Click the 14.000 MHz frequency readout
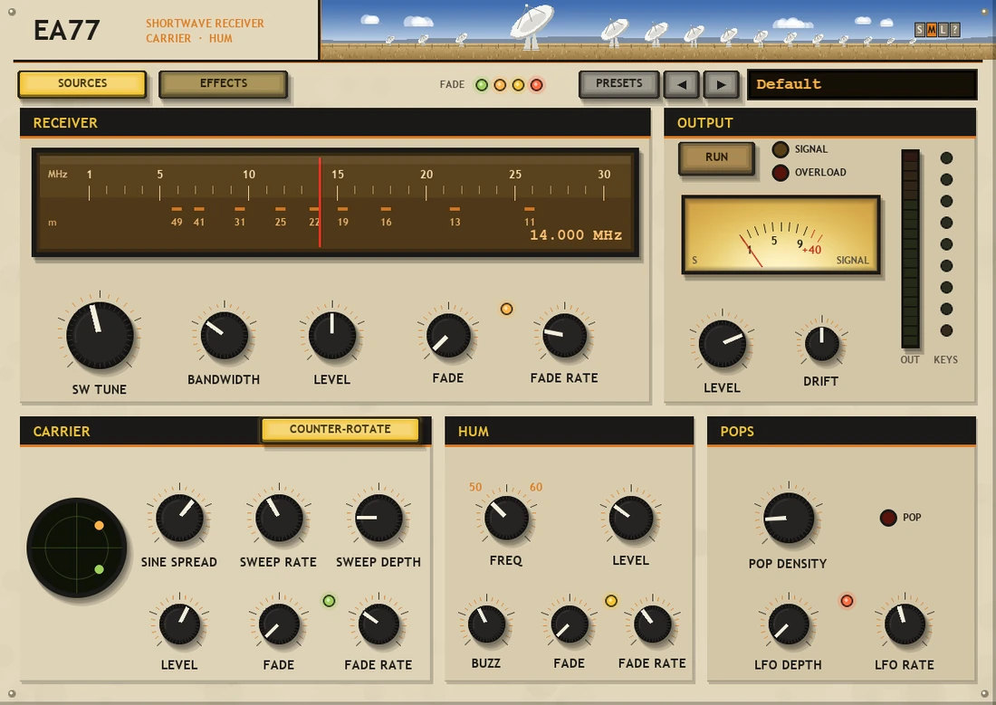The width and height of the screenshot is (996, 705). [x=576, y=235]
